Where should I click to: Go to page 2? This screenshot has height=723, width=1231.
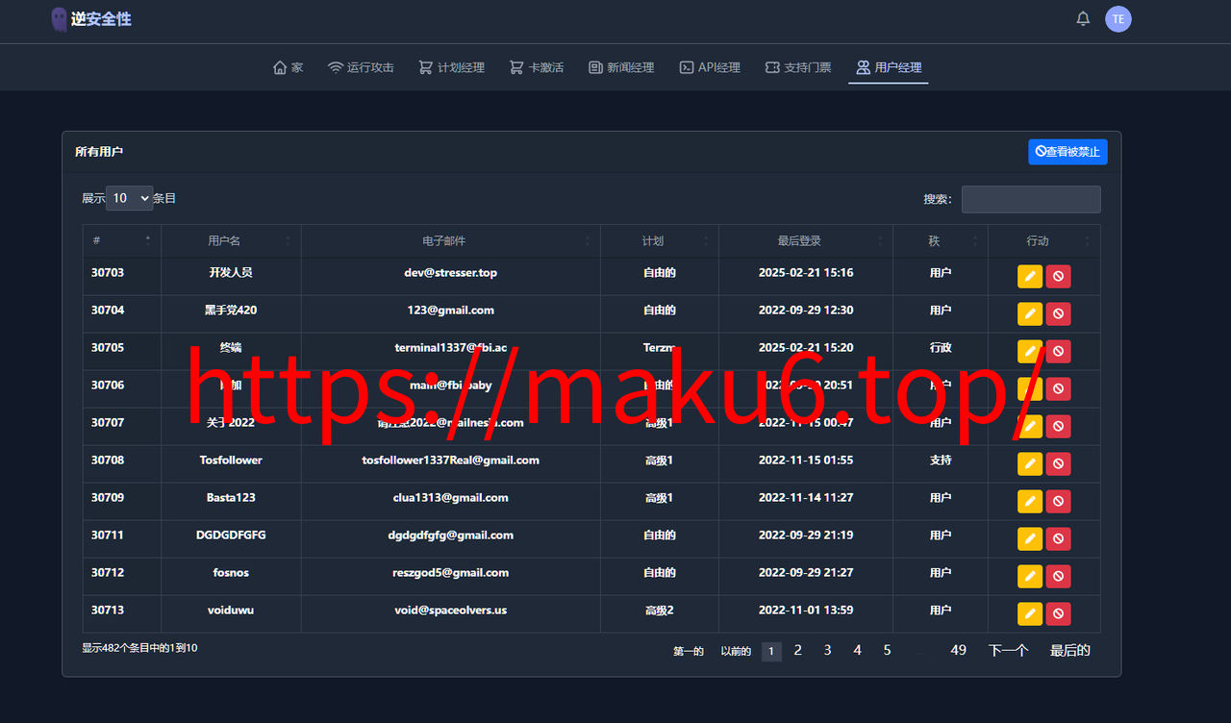[797, 651]
